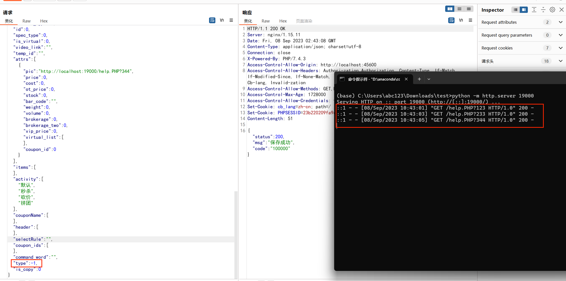
Task: Click Server: nginx/1.15.11 header line
Action: coord(274,35)
